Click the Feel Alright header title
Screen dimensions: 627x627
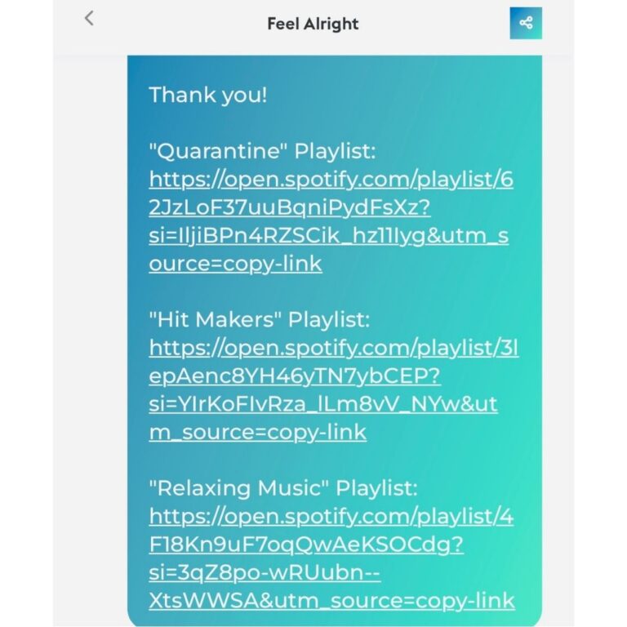[x=313, y=24]
